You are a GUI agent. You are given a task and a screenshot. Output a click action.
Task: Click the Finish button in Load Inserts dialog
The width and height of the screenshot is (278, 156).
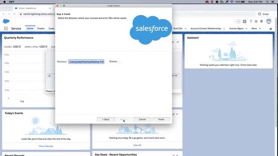click(161, 120)
